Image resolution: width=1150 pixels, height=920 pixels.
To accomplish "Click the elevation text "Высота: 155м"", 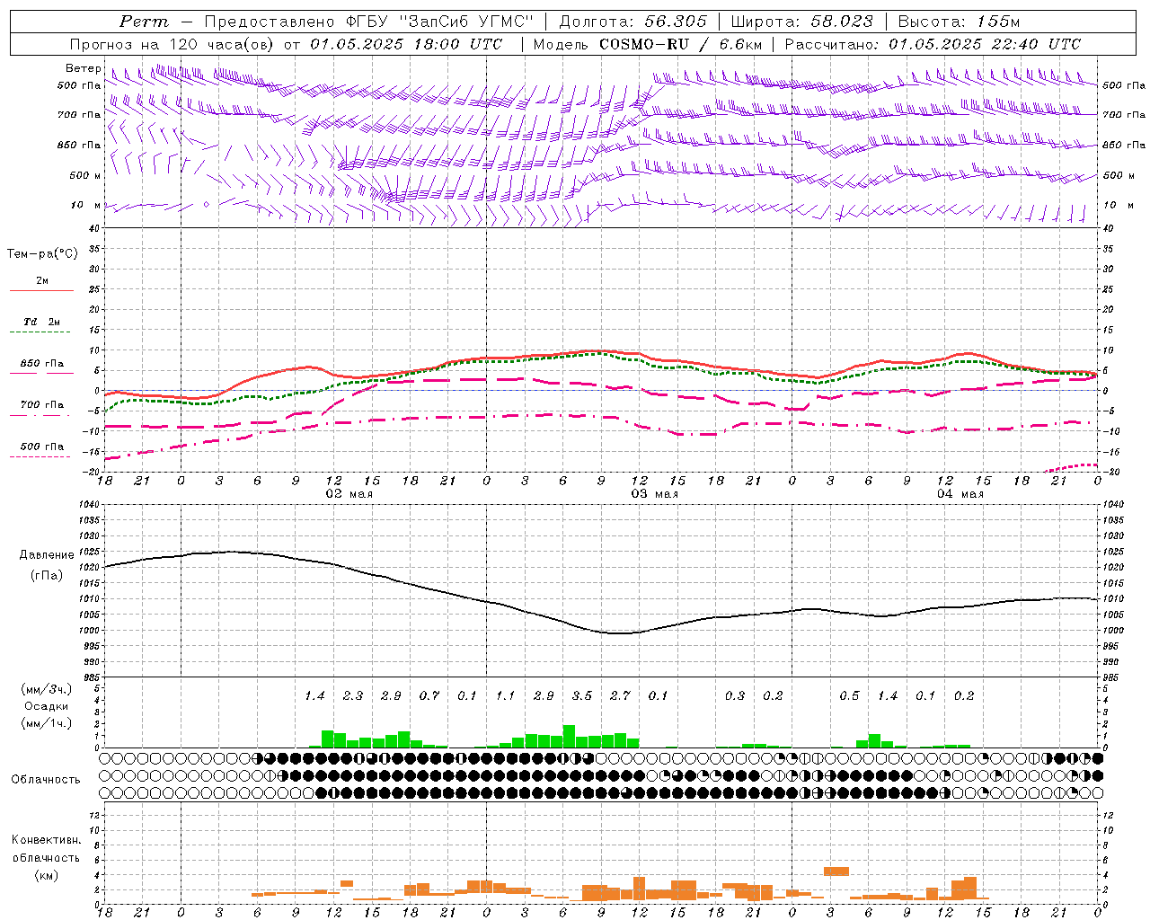I will tap(960, 22).
